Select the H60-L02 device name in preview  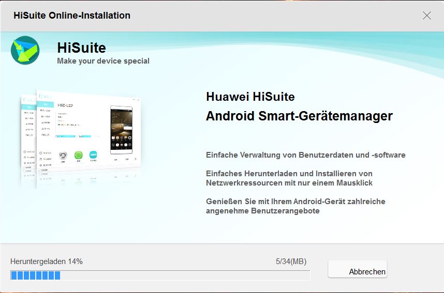66,105
